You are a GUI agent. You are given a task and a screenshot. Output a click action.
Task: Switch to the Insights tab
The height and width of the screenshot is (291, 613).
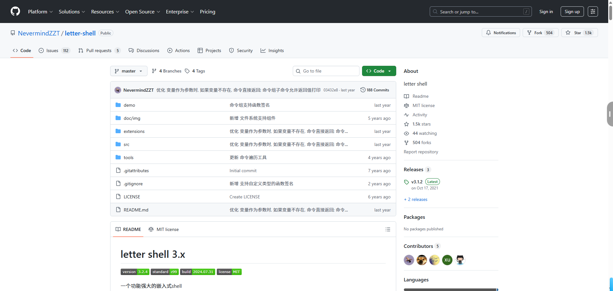[x=272, y=50]
